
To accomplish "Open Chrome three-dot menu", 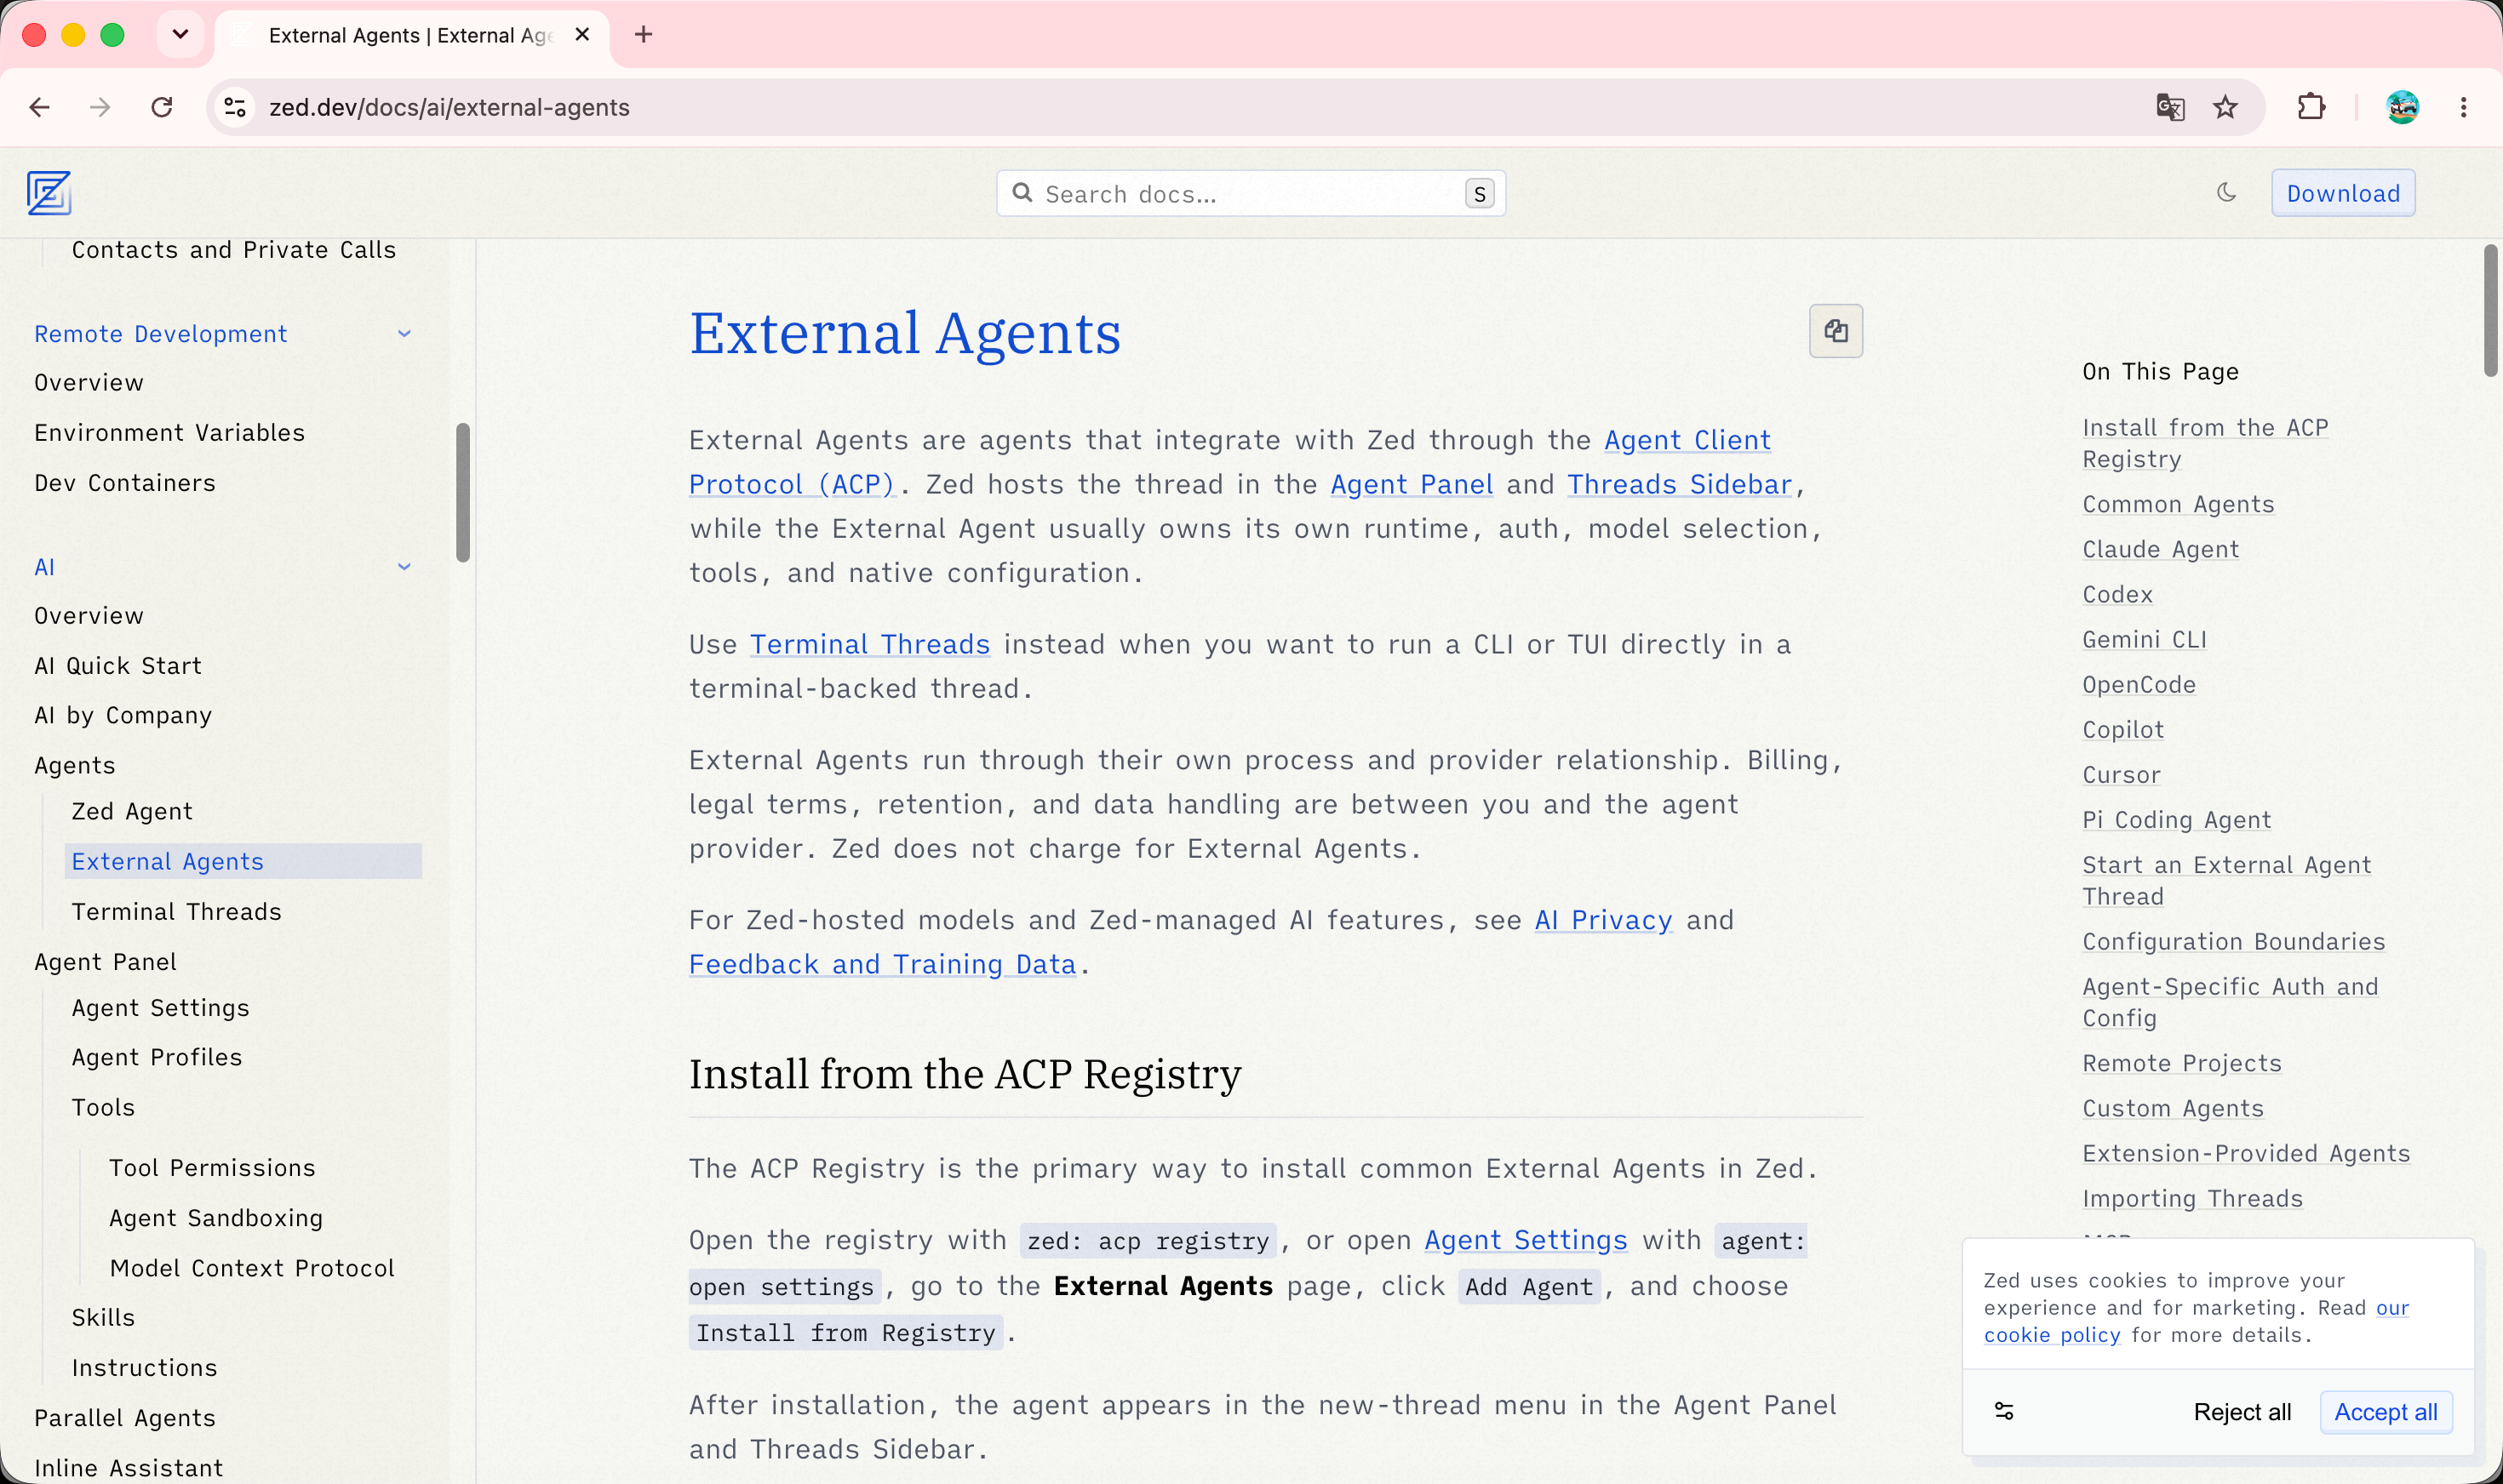I will tap(2463, 107).
